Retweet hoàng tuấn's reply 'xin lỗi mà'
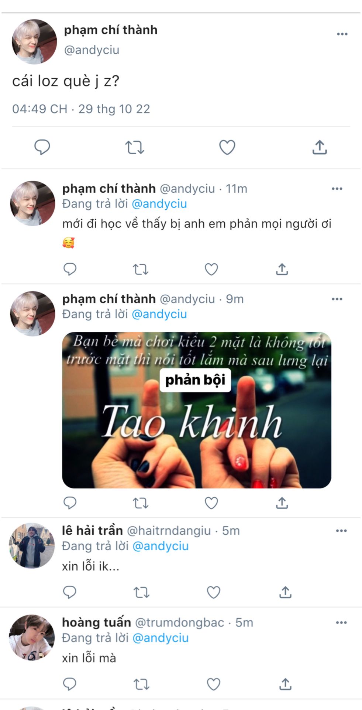The width and height of the screenshot is (362, 710). click(141, 684)
